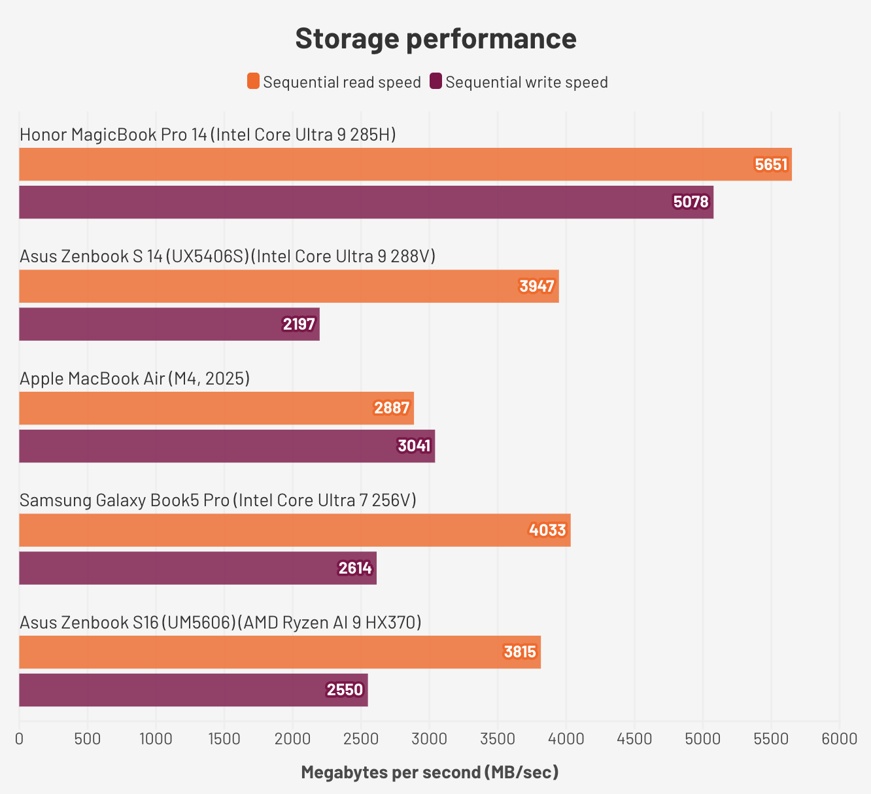Toggle the Sequential read speed legend label

pyautogui.click(x=342, y=82)
